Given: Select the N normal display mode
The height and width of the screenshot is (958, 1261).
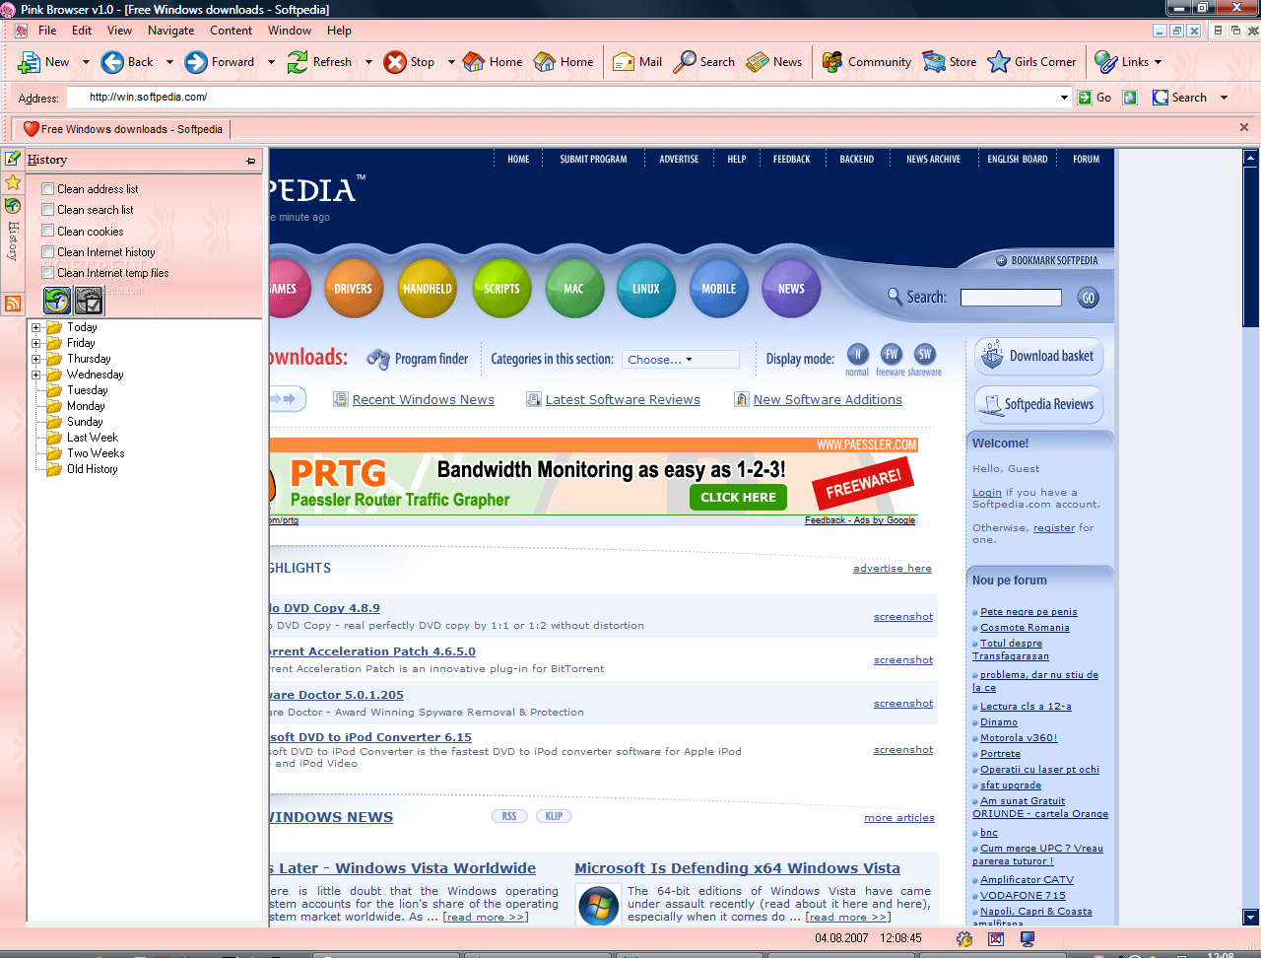Looking at the screenshot, I should (857, 355).
